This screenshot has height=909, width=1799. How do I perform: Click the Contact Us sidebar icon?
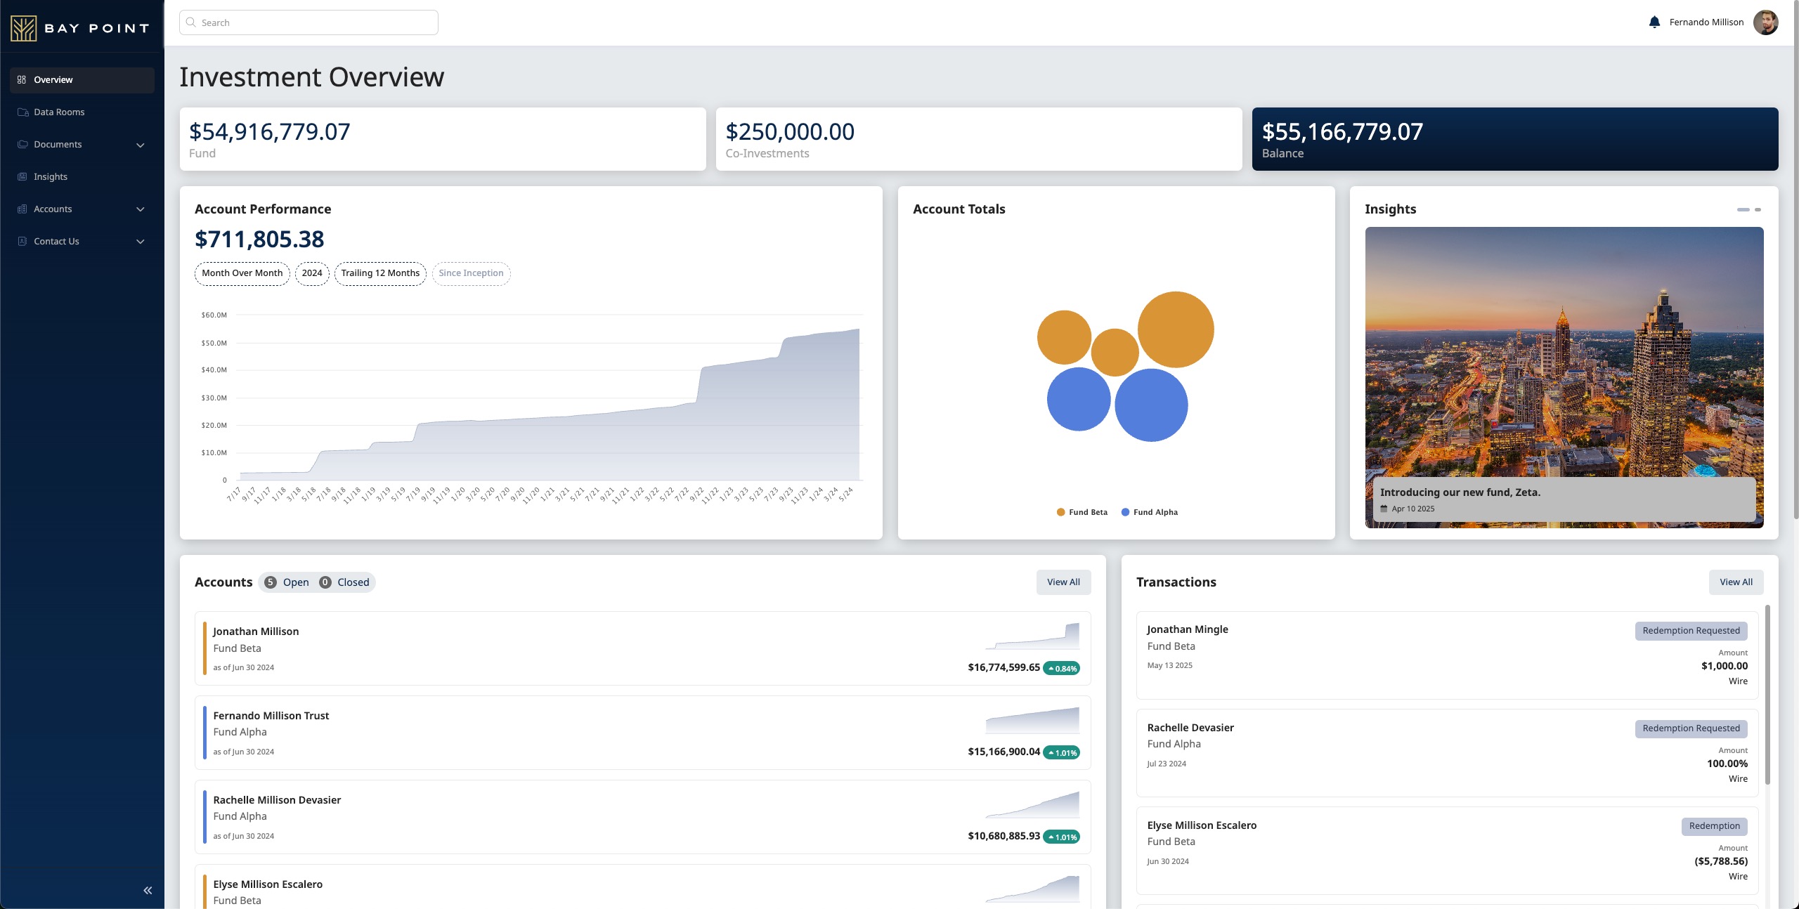point(22,242)
